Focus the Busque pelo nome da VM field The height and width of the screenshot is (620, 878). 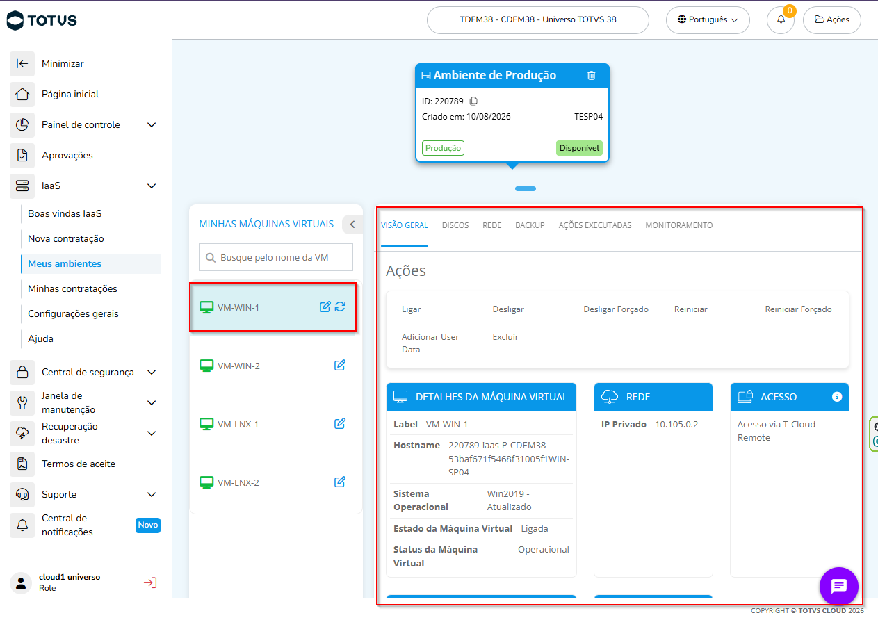tap(276, 257)
